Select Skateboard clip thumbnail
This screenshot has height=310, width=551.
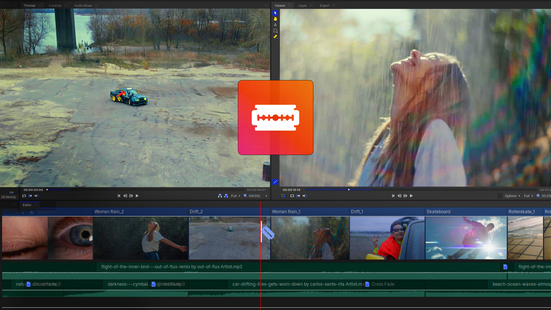click(x=466, y=238)
